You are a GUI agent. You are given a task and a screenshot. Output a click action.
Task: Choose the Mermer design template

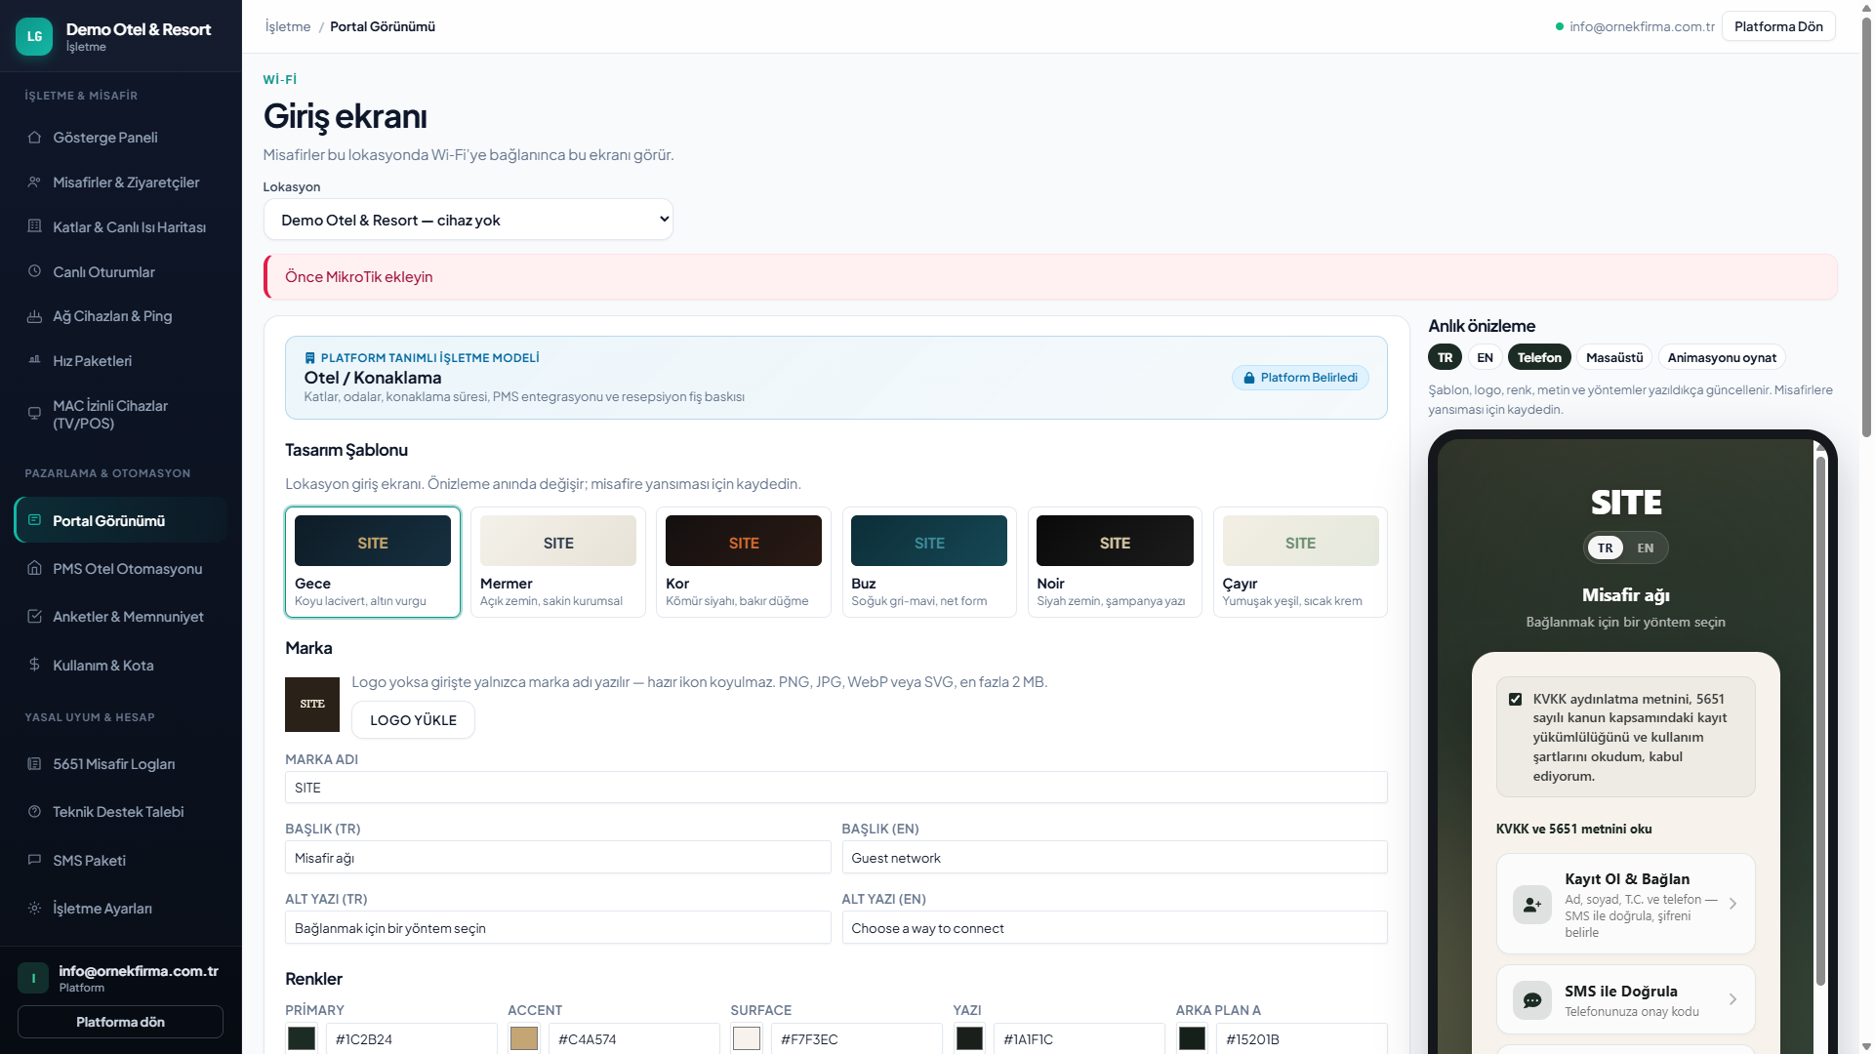[x=558, y=562]
